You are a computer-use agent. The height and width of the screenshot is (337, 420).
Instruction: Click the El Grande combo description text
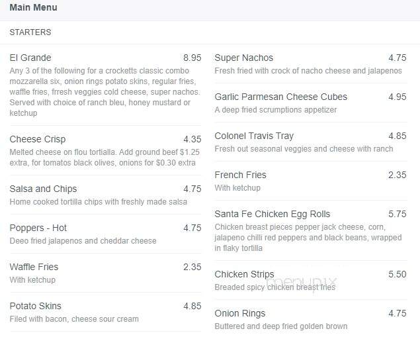[x=105, y=91]
